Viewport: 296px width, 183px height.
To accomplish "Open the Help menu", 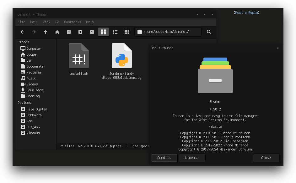I will coord(90,22).
